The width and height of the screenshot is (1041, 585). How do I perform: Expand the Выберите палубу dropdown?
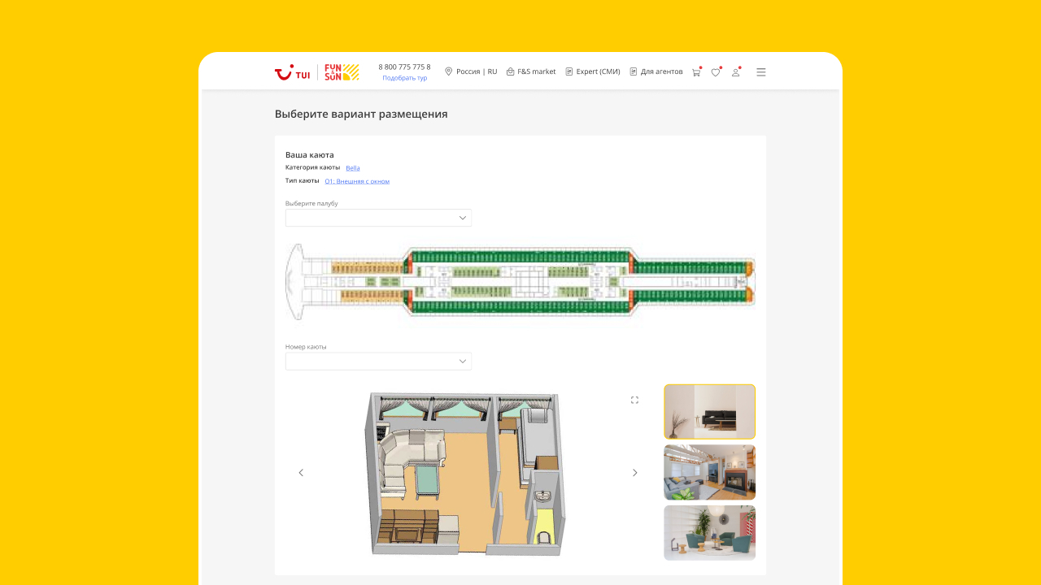point(378,218)
